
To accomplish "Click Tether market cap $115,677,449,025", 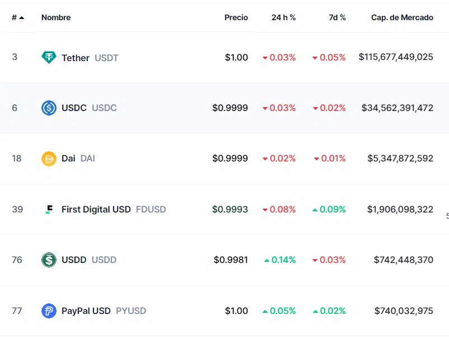I will click(396, 57).
